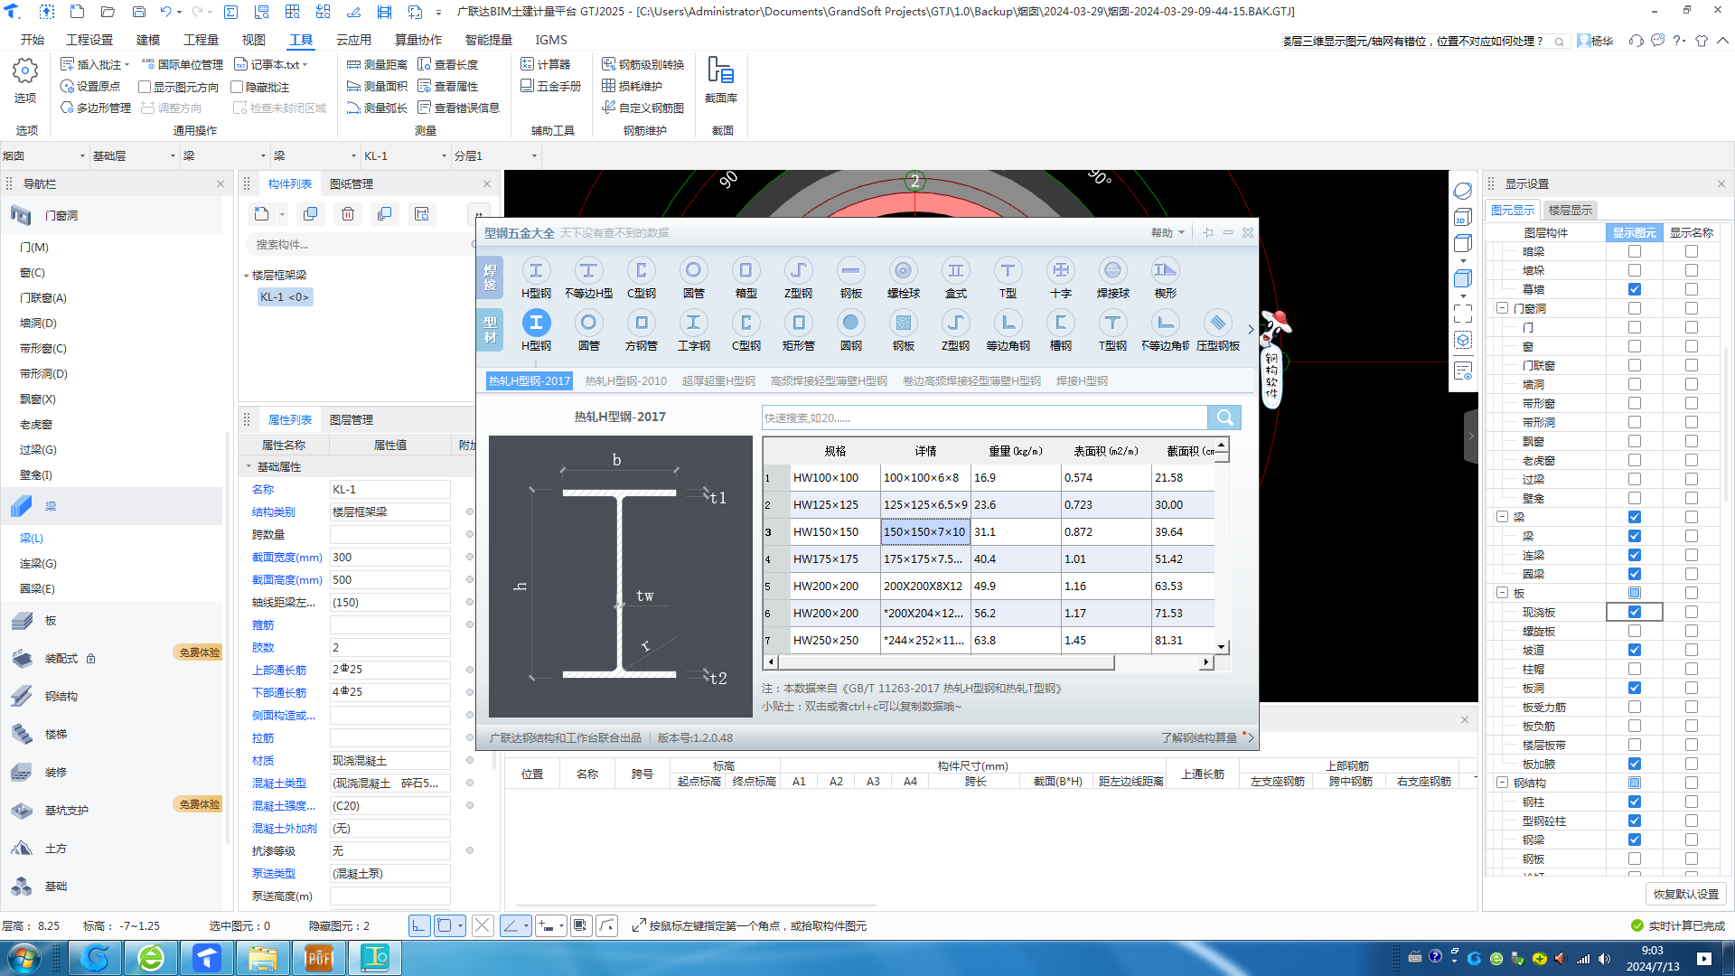Viewport: 1735px width, 976px height.
Task: Uncheck 幕墙 display element checkbox
Action: click(x=1634, y=289)
